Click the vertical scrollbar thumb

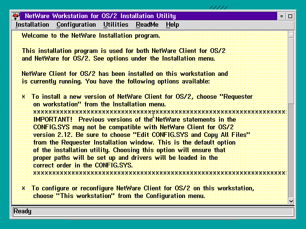pos(291,72)
